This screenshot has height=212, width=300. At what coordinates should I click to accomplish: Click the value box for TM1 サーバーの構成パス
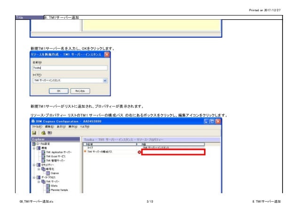(x=174, y=152)
